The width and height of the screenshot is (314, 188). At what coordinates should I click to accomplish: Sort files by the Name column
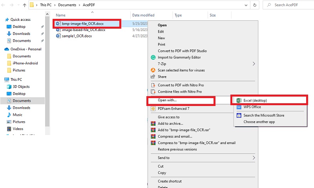(60, 15)
